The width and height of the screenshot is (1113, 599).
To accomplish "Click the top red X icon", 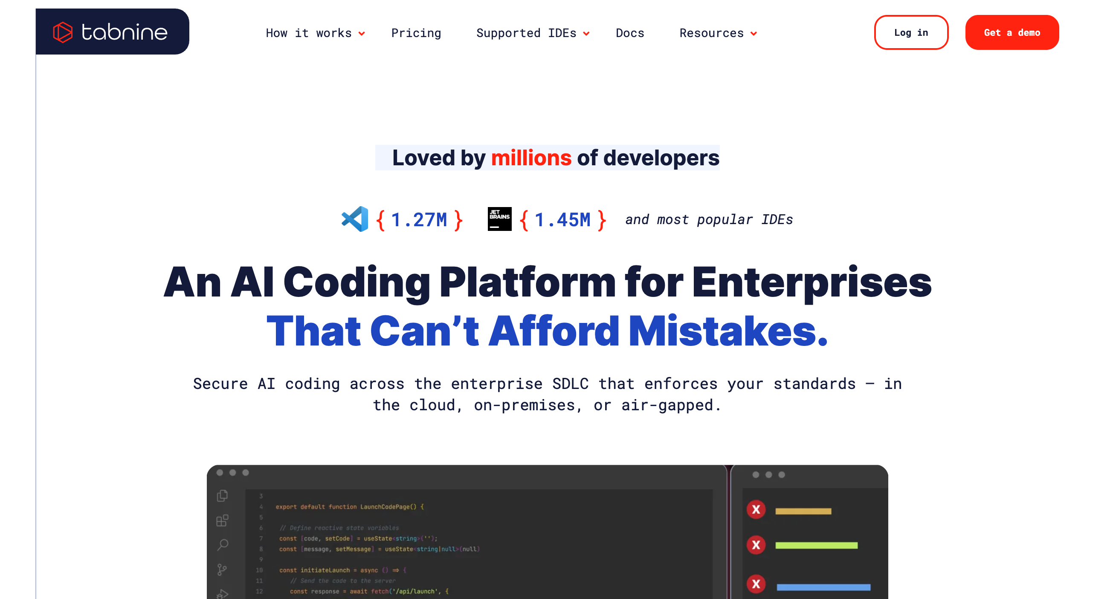I will 756,510.
